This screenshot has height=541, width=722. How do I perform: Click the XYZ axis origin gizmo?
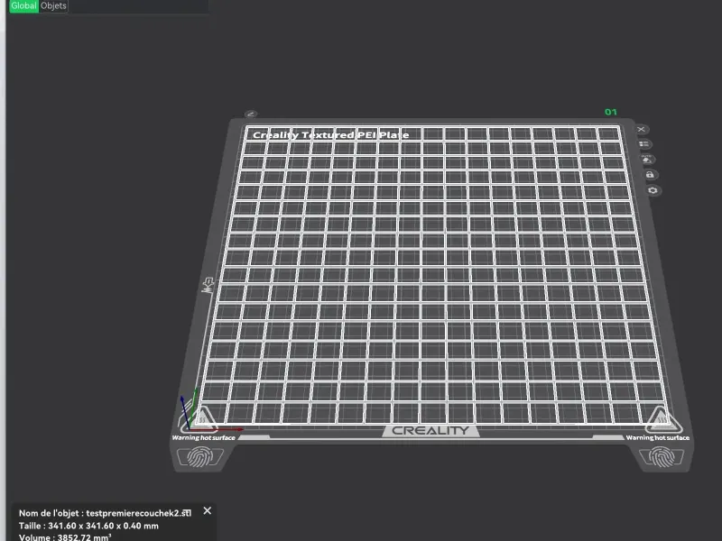click(189, 427)
